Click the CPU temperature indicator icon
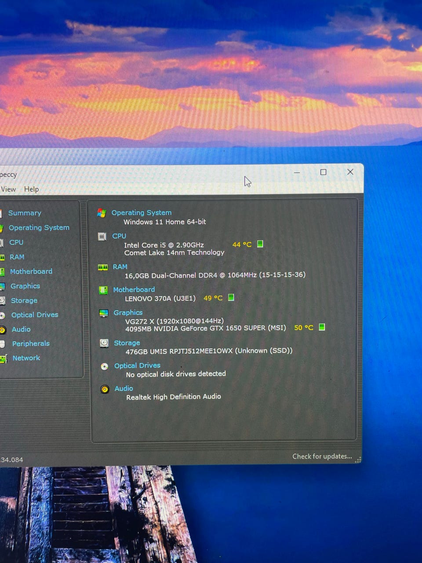The height and width of the screenshot is (563, 422). 260,244
